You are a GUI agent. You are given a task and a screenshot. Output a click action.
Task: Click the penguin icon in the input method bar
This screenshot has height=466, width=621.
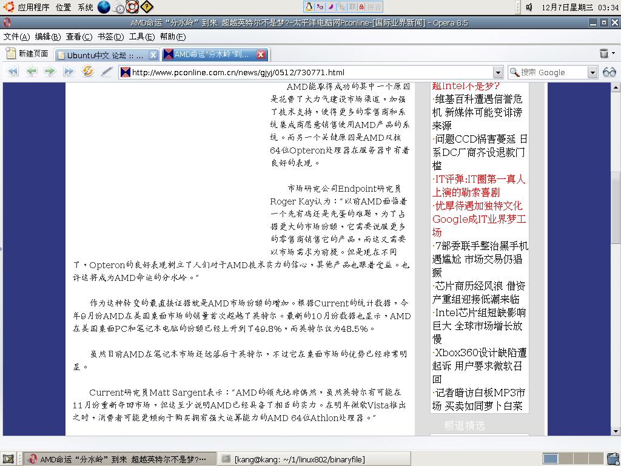click(309, 7)
